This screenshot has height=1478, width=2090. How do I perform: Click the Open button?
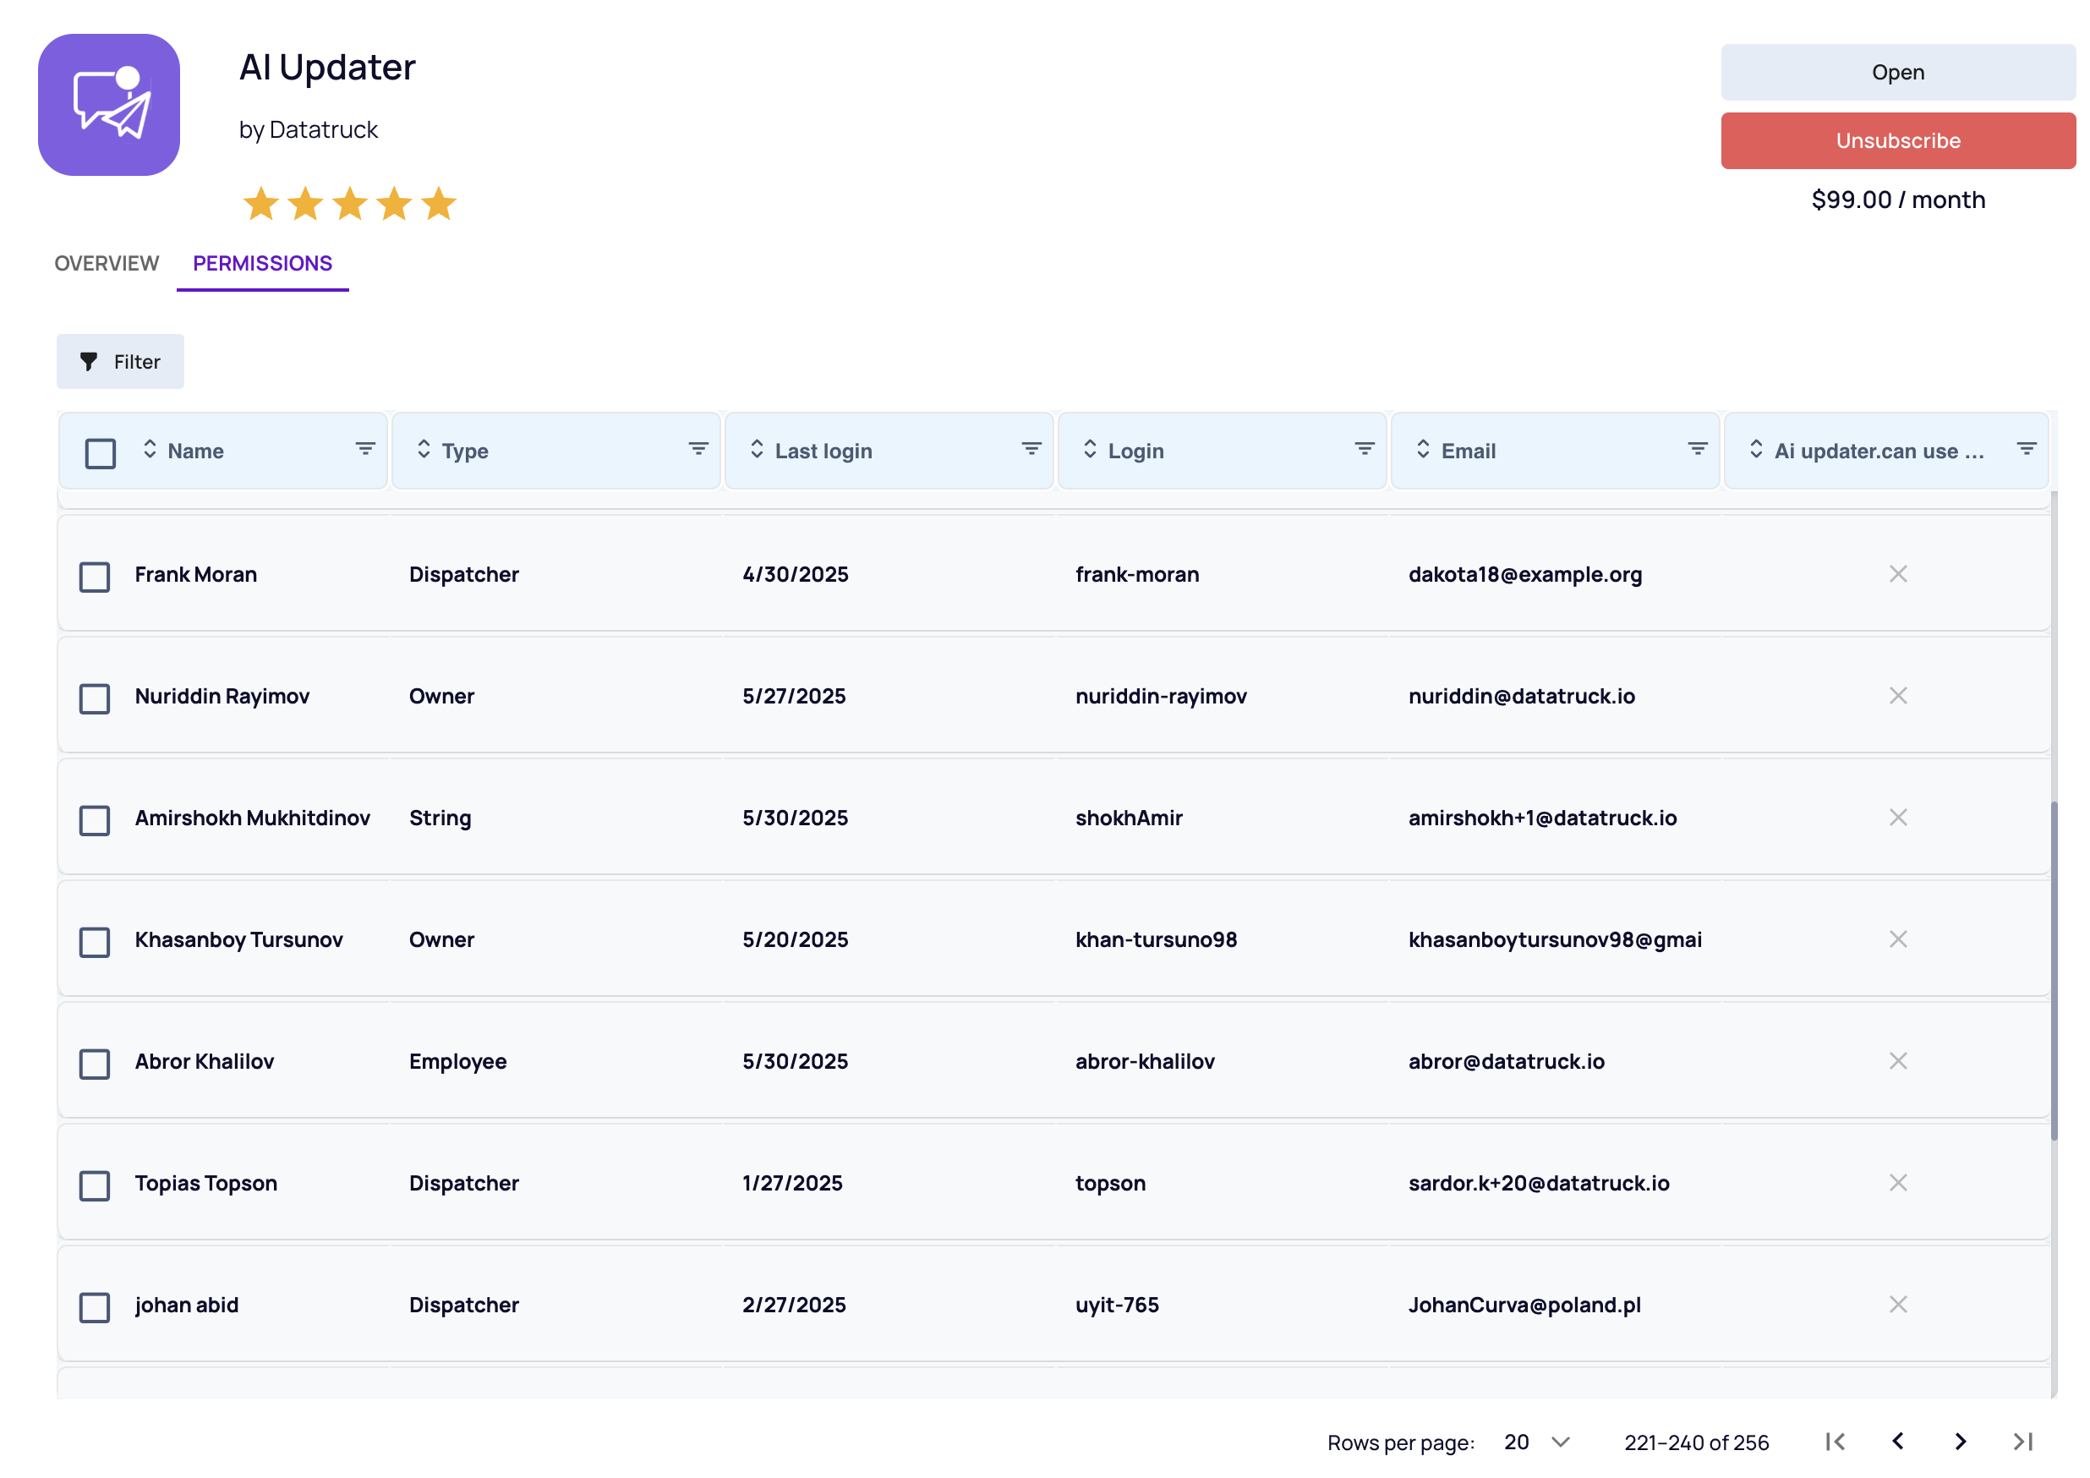coord(1898,72)
